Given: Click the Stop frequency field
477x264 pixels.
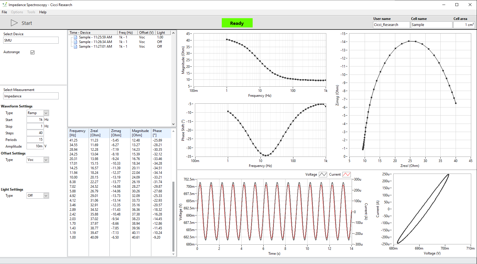Looking at the screenshot, I should point(35,126).
